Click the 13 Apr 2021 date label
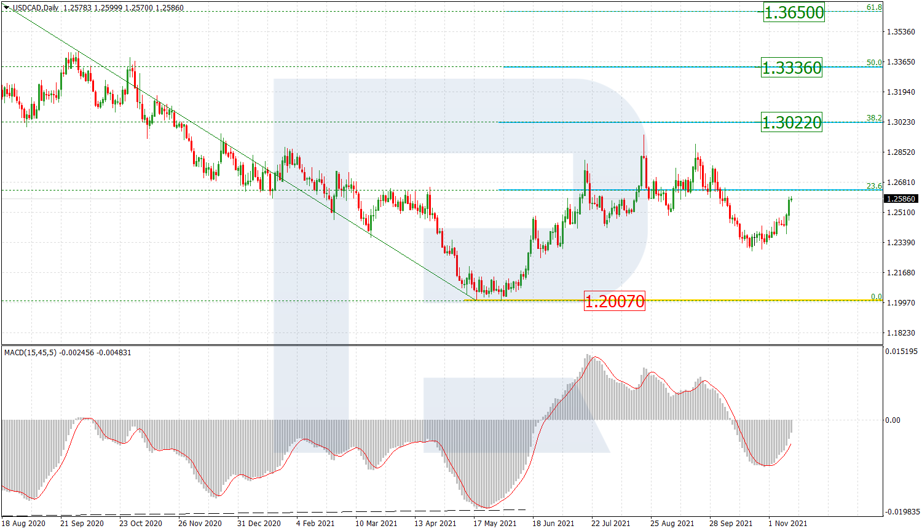The image size is (922, 531). (x=435, y=524)
